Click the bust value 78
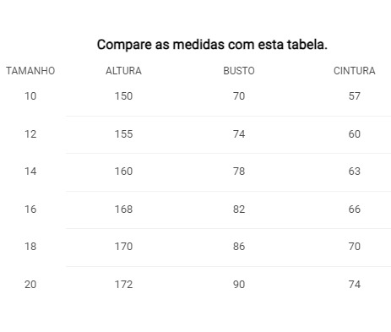The height and width of the screenshot is (332, 391). click(x=239, y=171)
